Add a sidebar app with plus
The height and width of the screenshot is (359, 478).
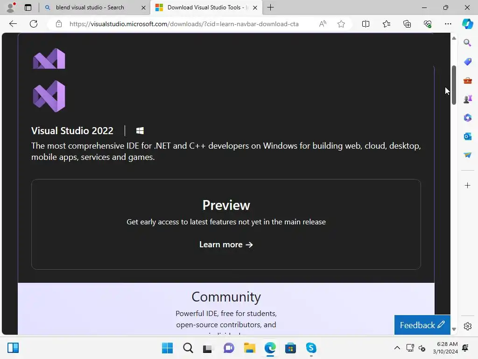click(x=467, y=185)
